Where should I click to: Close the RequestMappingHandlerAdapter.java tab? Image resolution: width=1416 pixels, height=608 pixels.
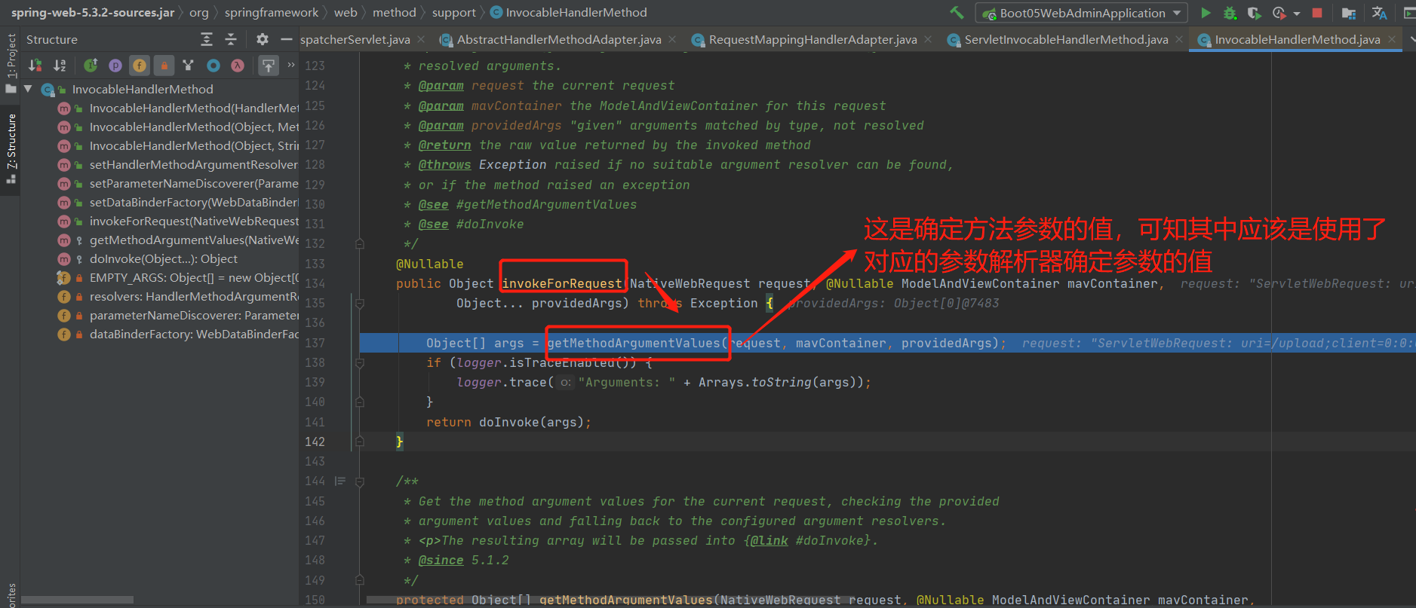pyautogui.click(x=928, y=39)
